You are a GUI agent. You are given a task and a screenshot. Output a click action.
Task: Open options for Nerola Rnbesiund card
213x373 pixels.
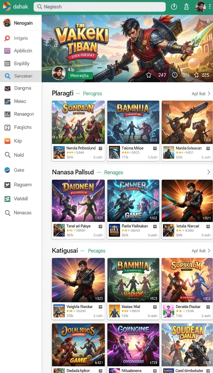point(100,148)
